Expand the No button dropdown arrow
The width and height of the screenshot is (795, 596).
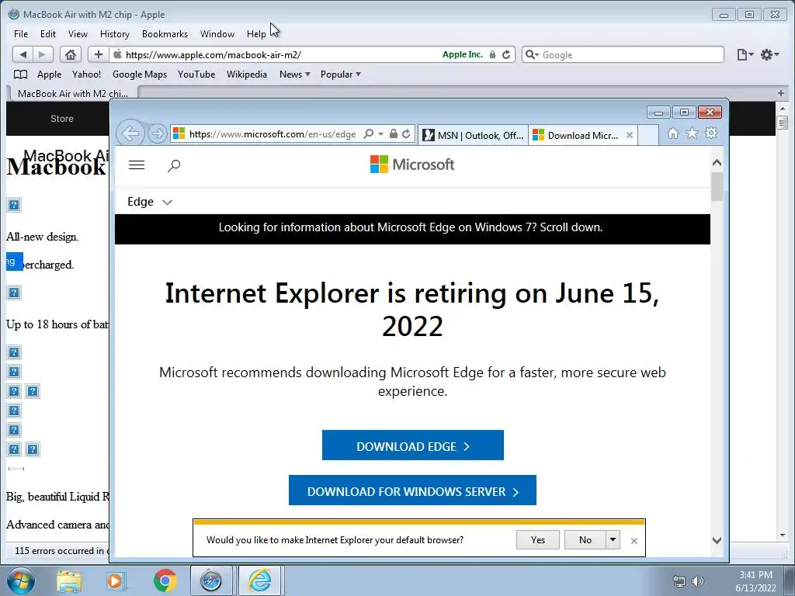click(x=613, y=540)
